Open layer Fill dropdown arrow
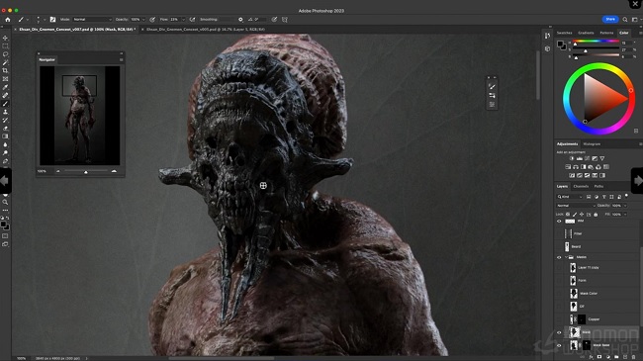The width and height of the screenshot is (643, 361). click(x=625, y=215)
